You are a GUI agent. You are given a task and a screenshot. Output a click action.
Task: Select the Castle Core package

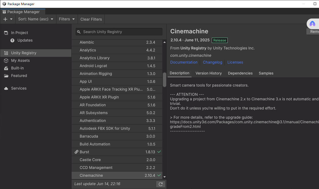pyautogui.click(x=117, y=160)
